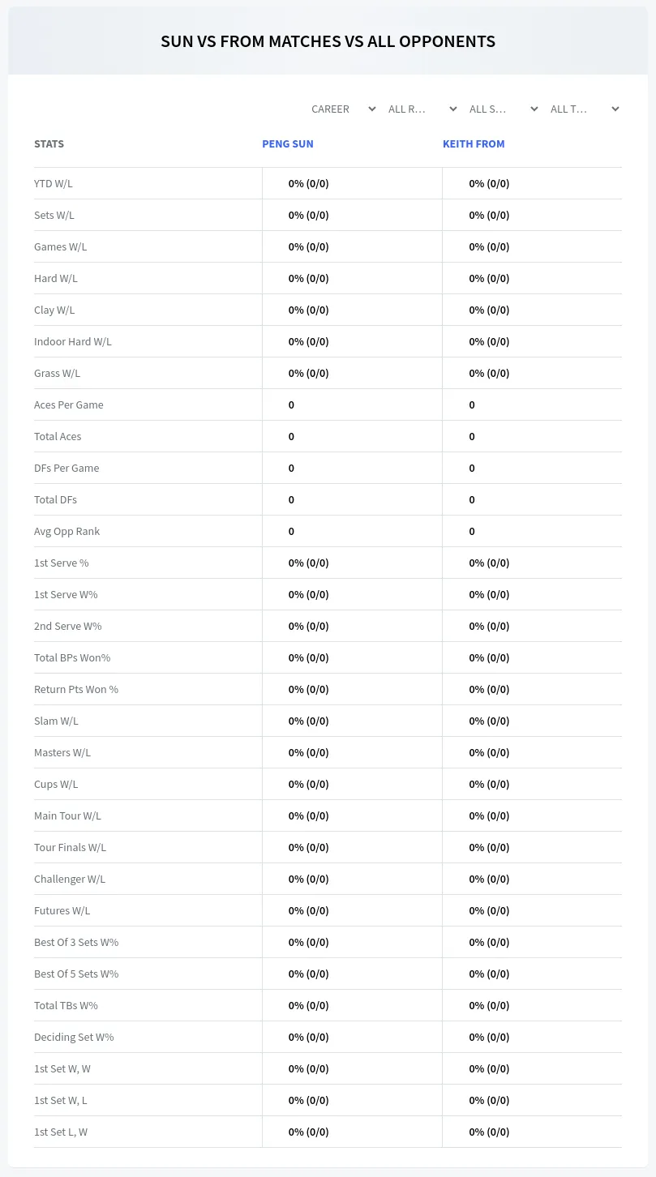Open the CAREER dropdown filter
This screenshot has height=1177, width=656.
[344, 109]
